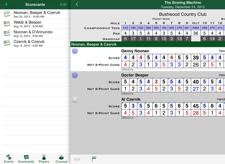The image size is (225, 164).
Task: Tap Edit in the Scorecards header
Action: pyautogui.click(x=63, y=5)
